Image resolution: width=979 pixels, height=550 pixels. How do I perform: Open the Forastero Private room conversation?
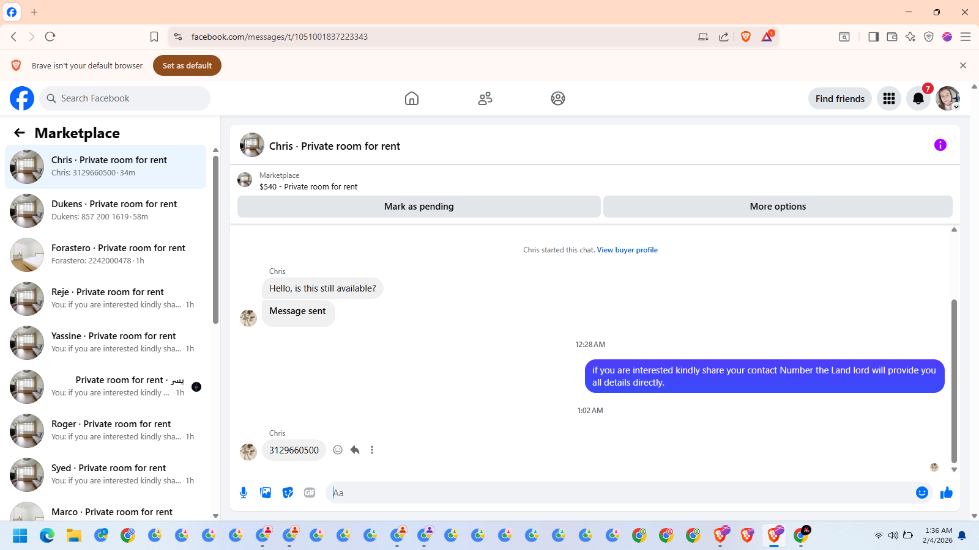tap(105, 255)
